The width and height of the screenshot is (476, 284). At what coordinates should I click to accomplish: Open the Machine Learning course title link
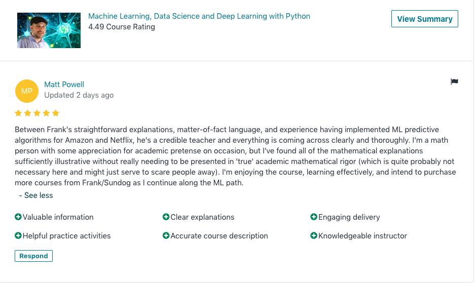[199, 16]
